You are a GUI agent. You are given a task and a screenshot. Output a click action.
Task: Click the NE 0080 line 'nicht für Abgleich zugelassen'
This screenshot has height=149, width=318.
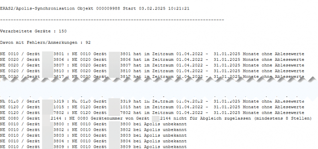(156, 118)
